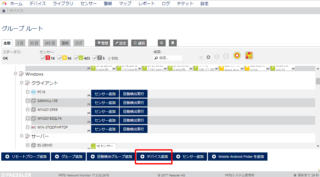320x177 pixels.
Task: Click the priority flag on the WIN2016SQL74 row
Action: tap(89, 122)
